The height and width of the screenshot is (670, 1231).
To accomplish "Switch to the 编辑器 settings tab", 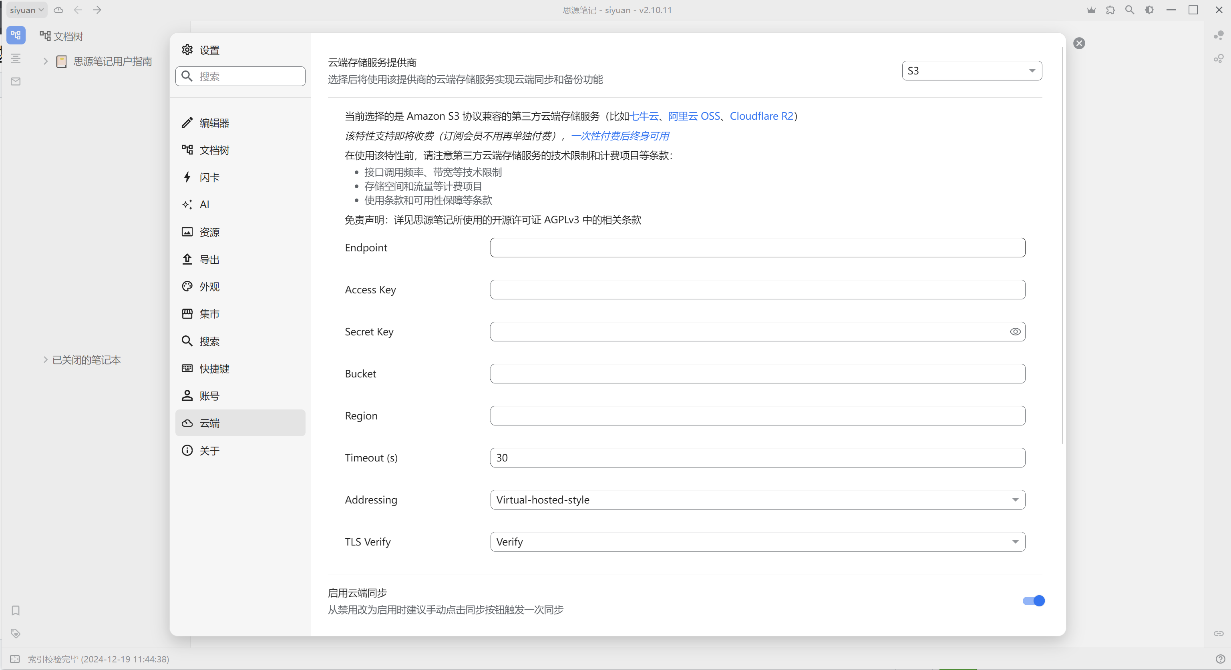I will click(x=214, y=123).
